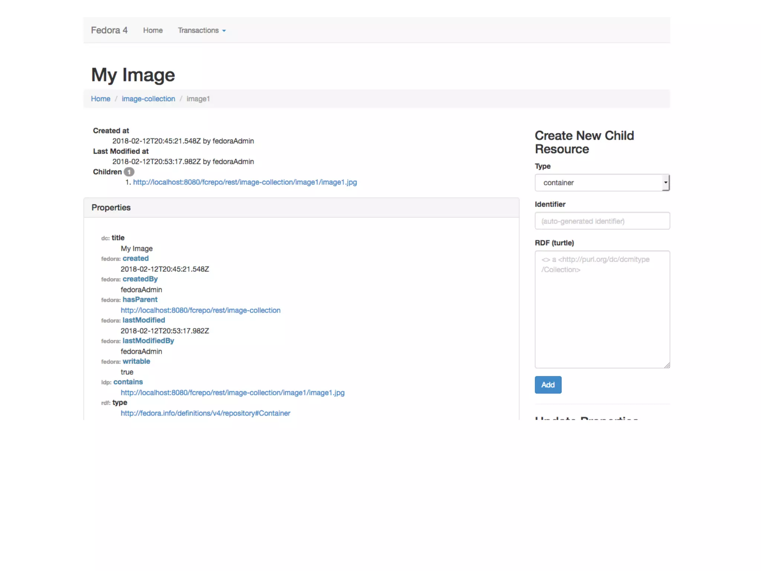Click the fedora created property link
This screenshot has height=571, width=761.
pos(136,258)
